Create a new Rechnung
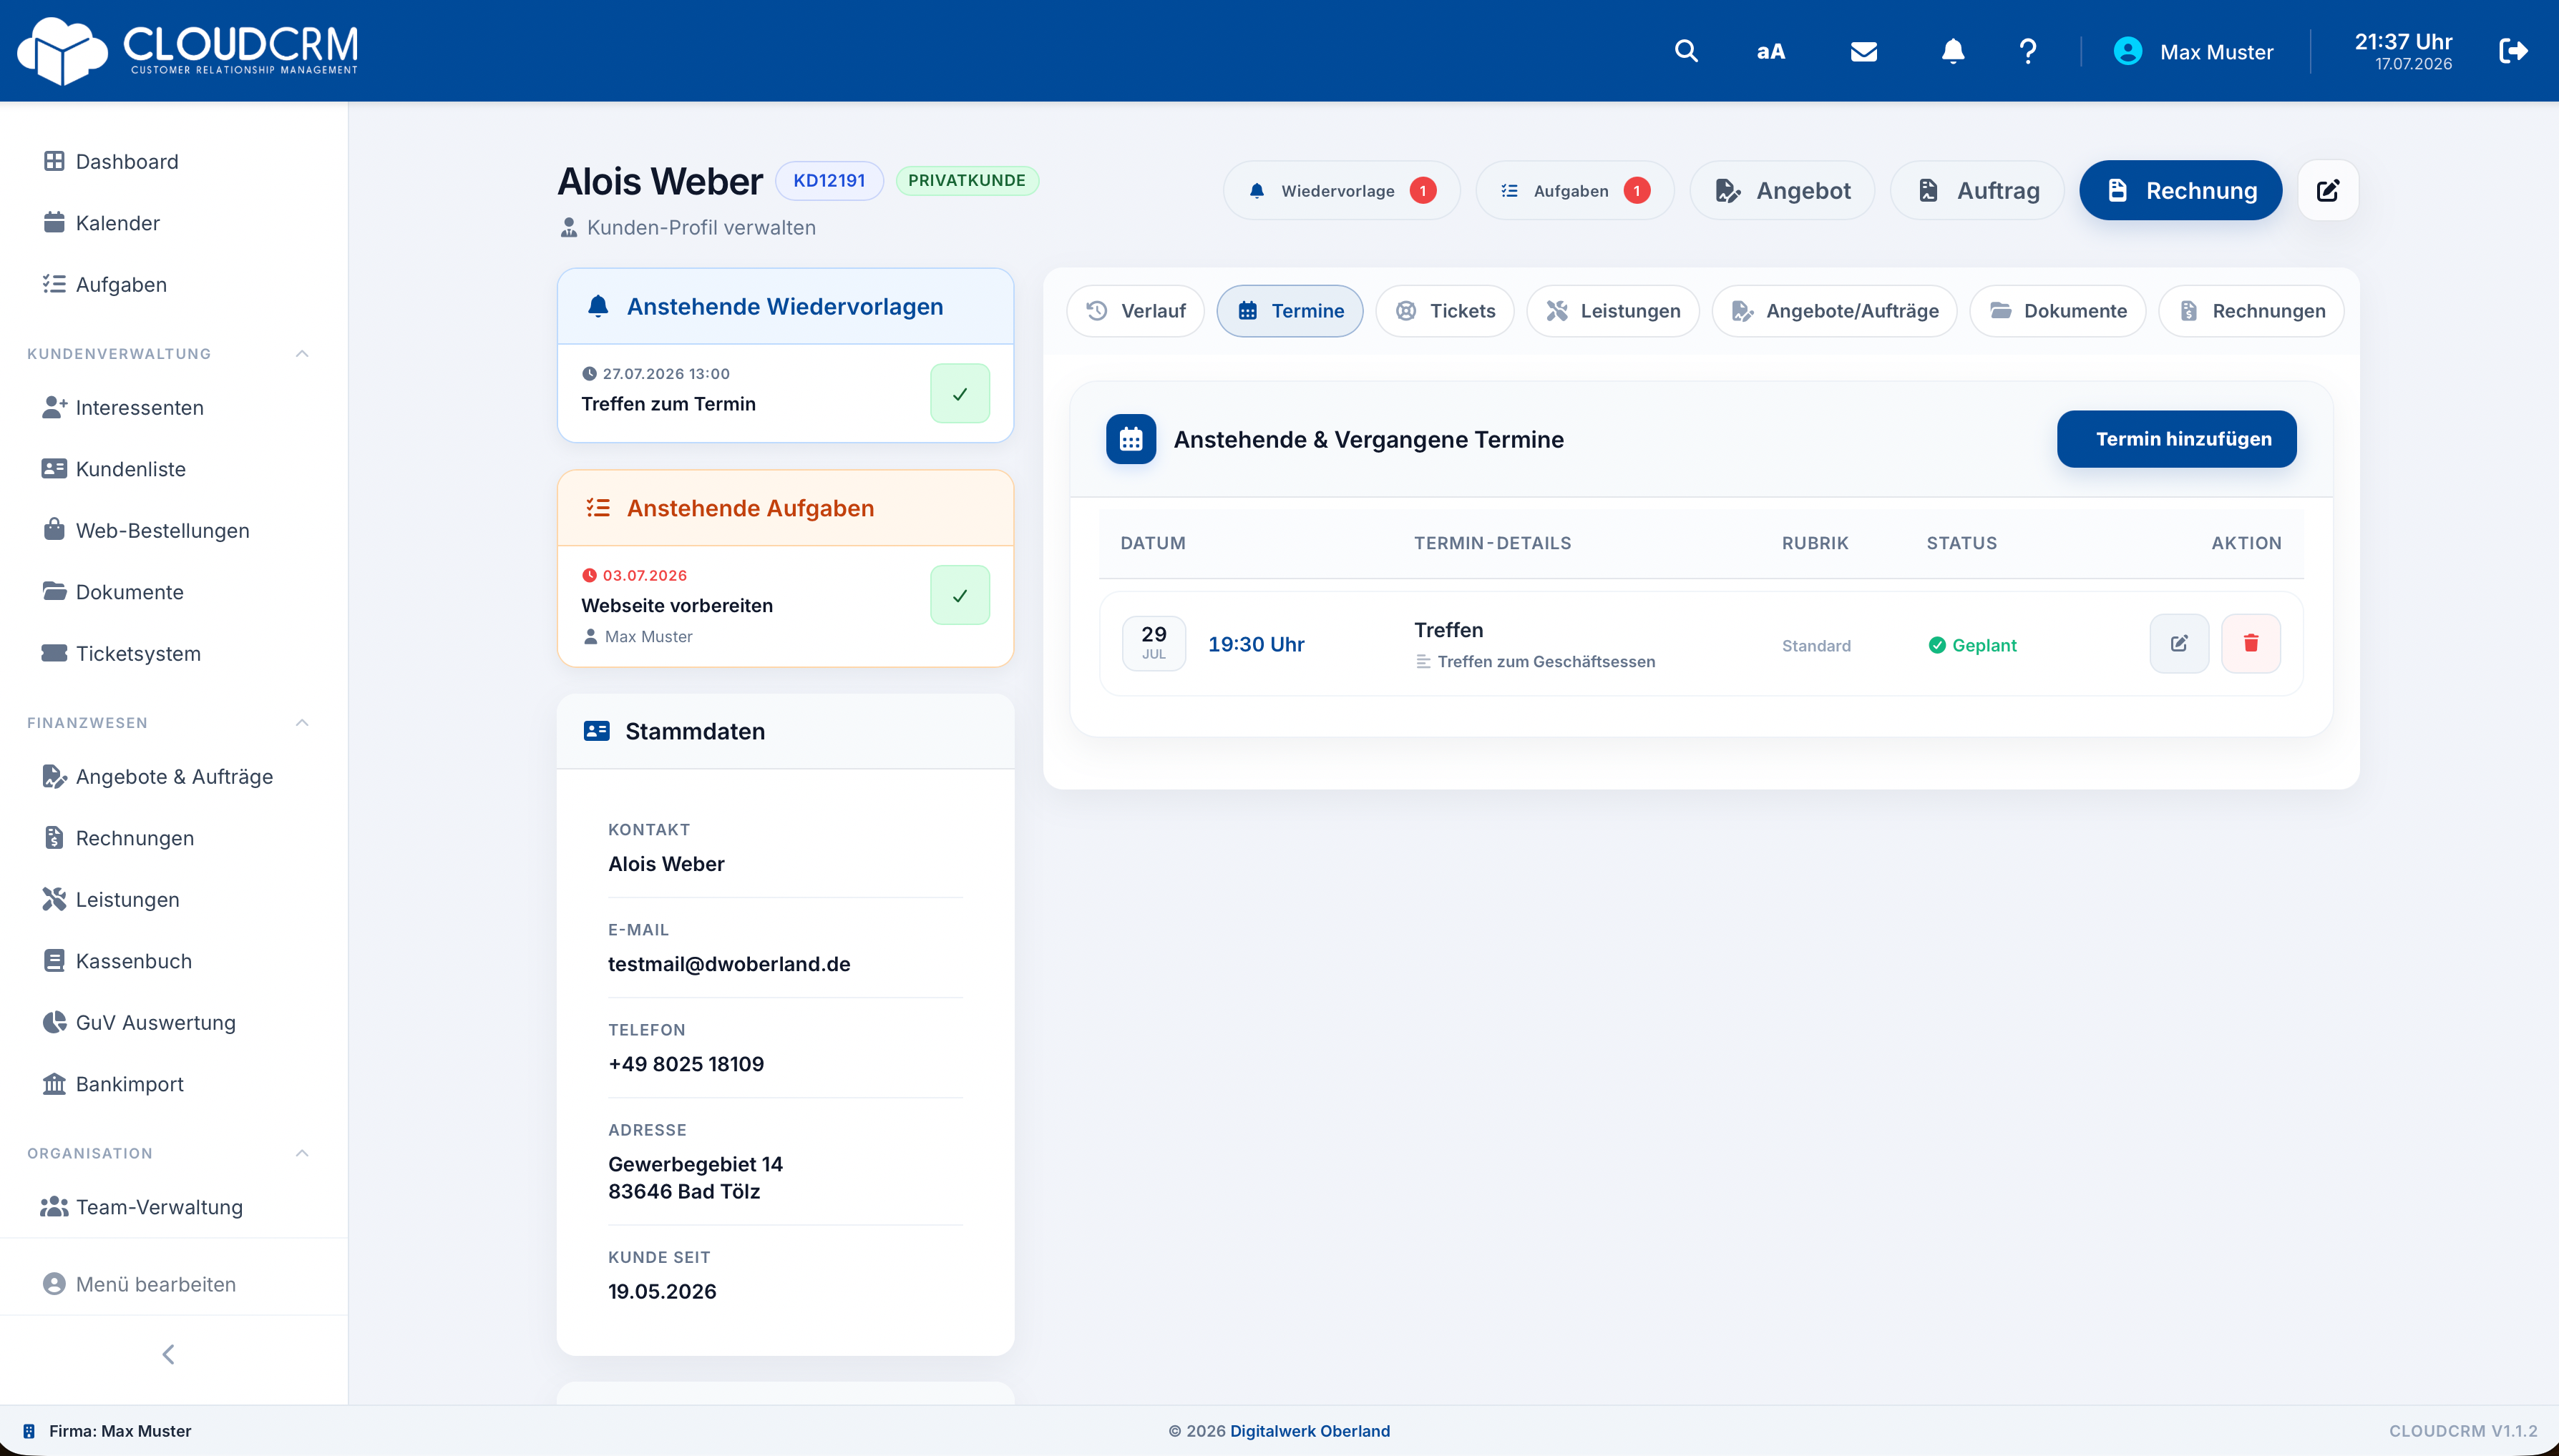2559x1456 pixels. tap(2180, 190)
